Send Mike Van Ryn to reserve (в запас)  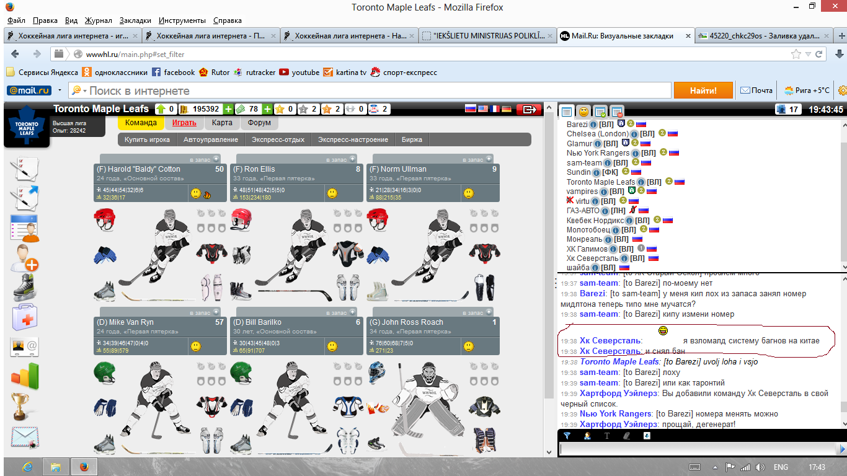point(204,312)
